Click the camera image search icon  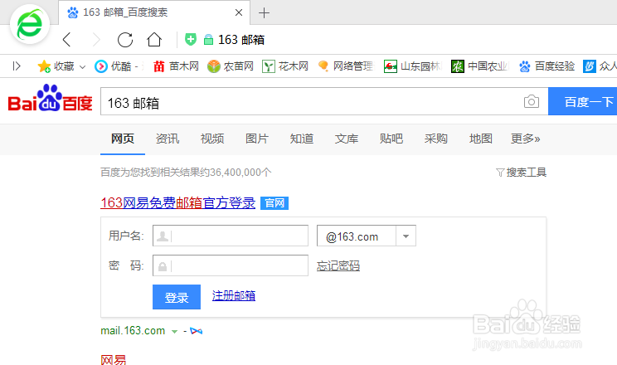[x=532, y=101]
